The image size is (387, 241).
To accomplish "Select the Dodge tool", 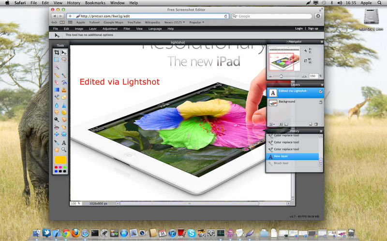I will (x=57, y=120).
